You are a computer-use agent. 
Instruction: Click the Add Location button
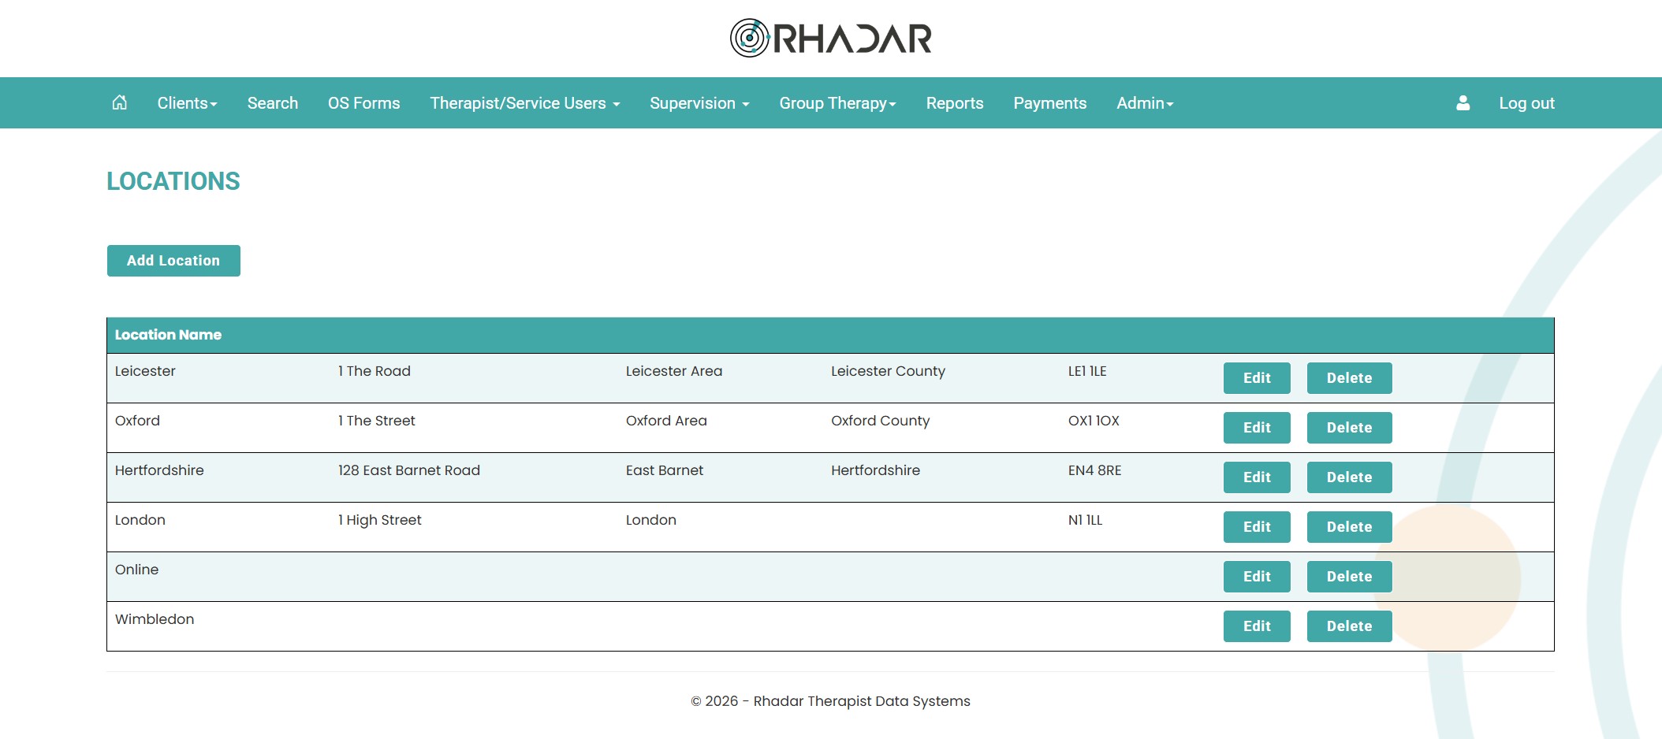click(173, 261)
